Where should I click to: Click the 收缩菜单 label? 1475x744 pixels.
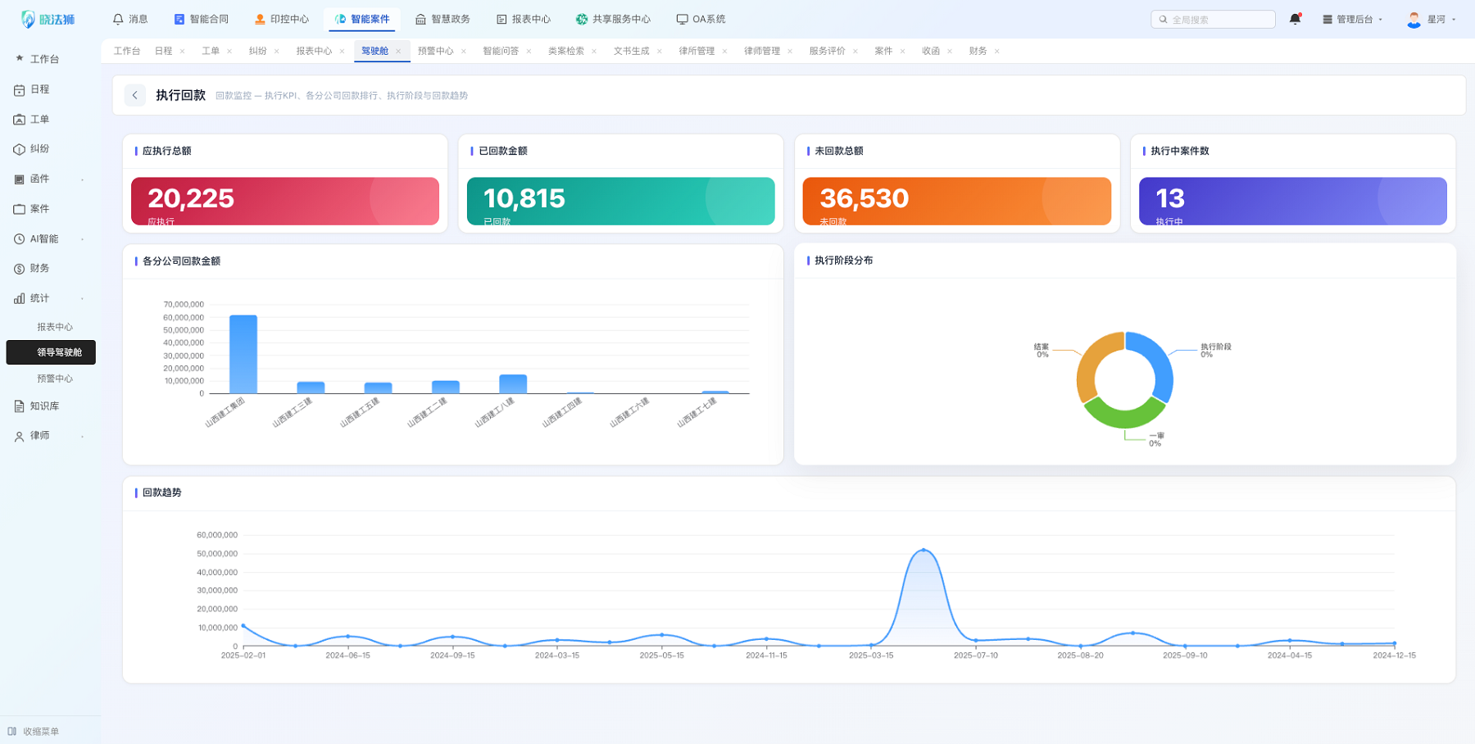coord(41,732)
